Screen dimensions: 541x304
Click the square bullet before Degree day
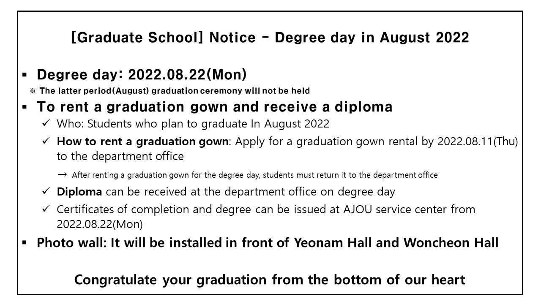25,76
